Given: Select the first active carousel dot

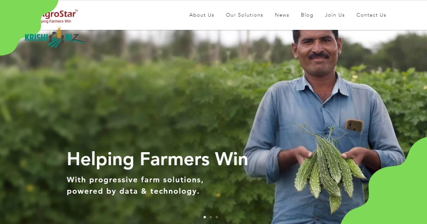Looking at the screenshot, I should point(205,217).
